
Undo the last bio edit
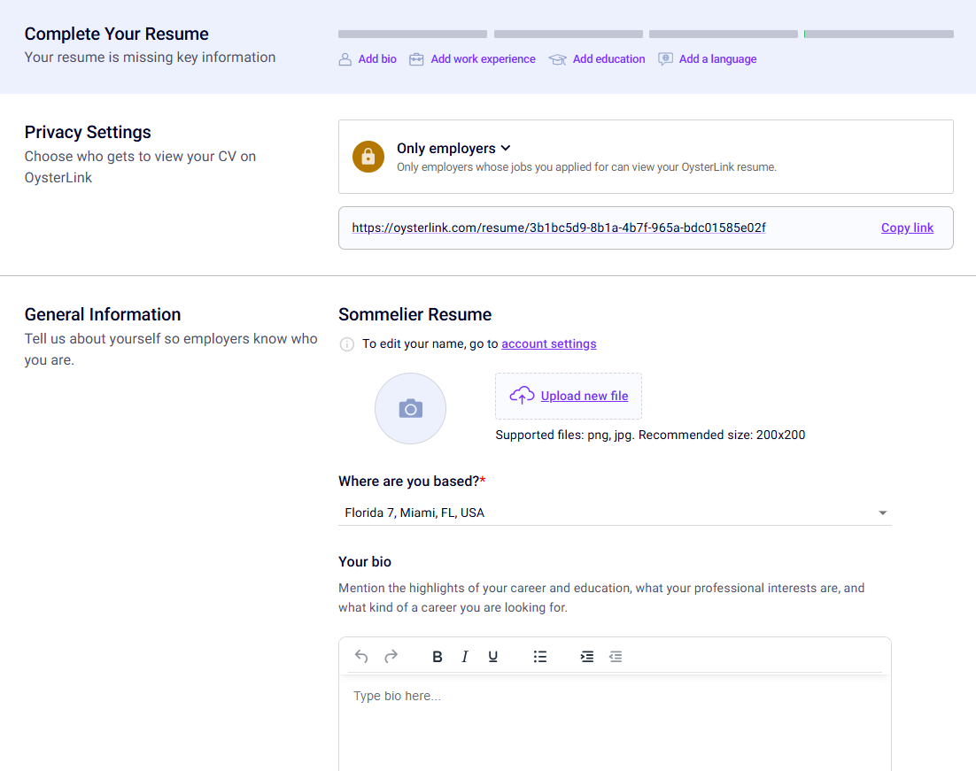click(361, 656)
